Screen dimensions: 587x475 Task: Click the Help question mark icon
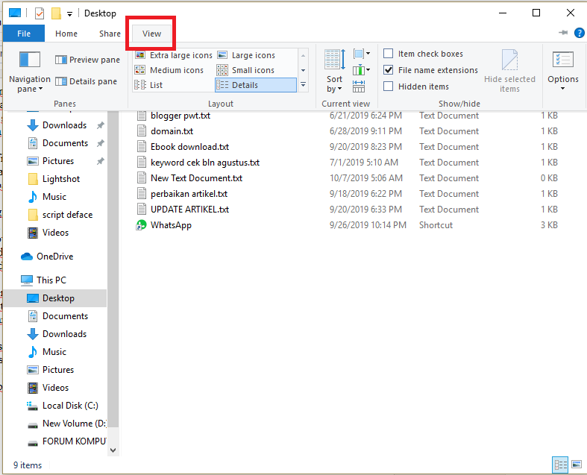(x=579, y=33)
